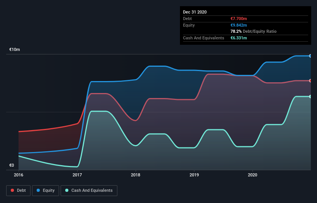This screenshot has height=203, width=317.
Task: Toggle the Cash And Equivalents legend button
Action: pyautogui.click(x=89, y=191)
